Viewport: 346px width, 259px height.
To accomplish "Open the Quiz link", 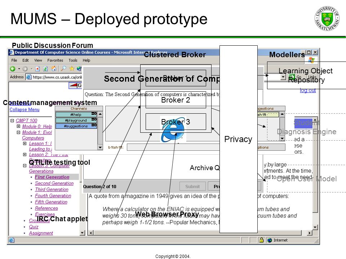I will click(x=34, y=227).
